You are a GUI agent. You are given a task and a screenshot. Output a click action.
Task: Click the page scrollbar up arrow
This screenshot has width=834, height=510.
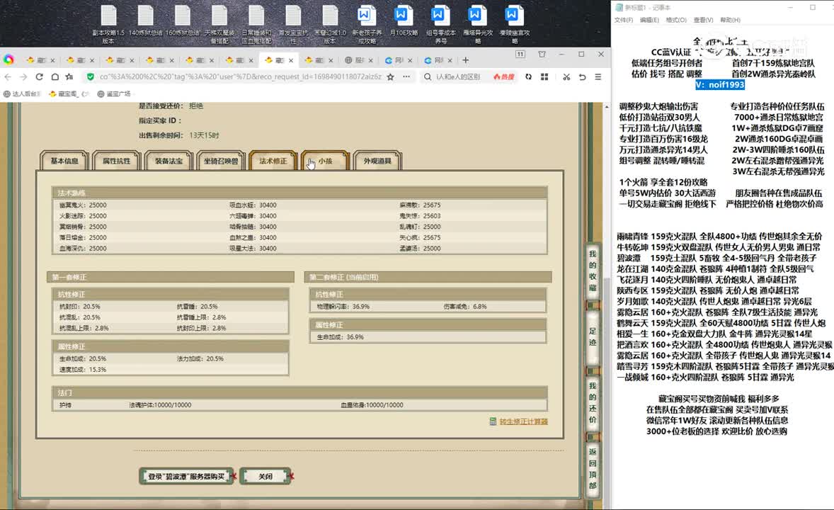(606, 107)
